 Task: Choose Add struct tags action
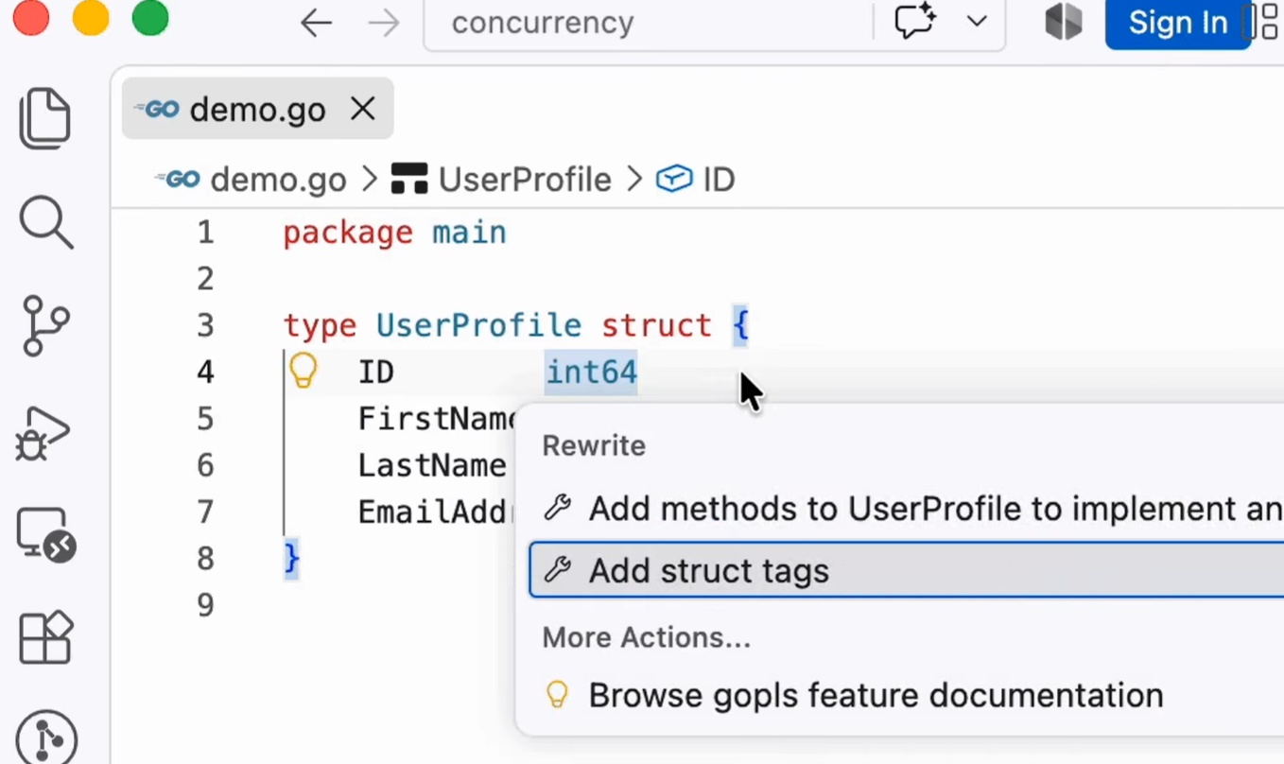908,570
